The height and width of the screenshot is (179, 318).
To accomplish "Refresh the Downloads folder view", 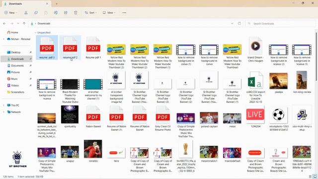I will 239,23.
